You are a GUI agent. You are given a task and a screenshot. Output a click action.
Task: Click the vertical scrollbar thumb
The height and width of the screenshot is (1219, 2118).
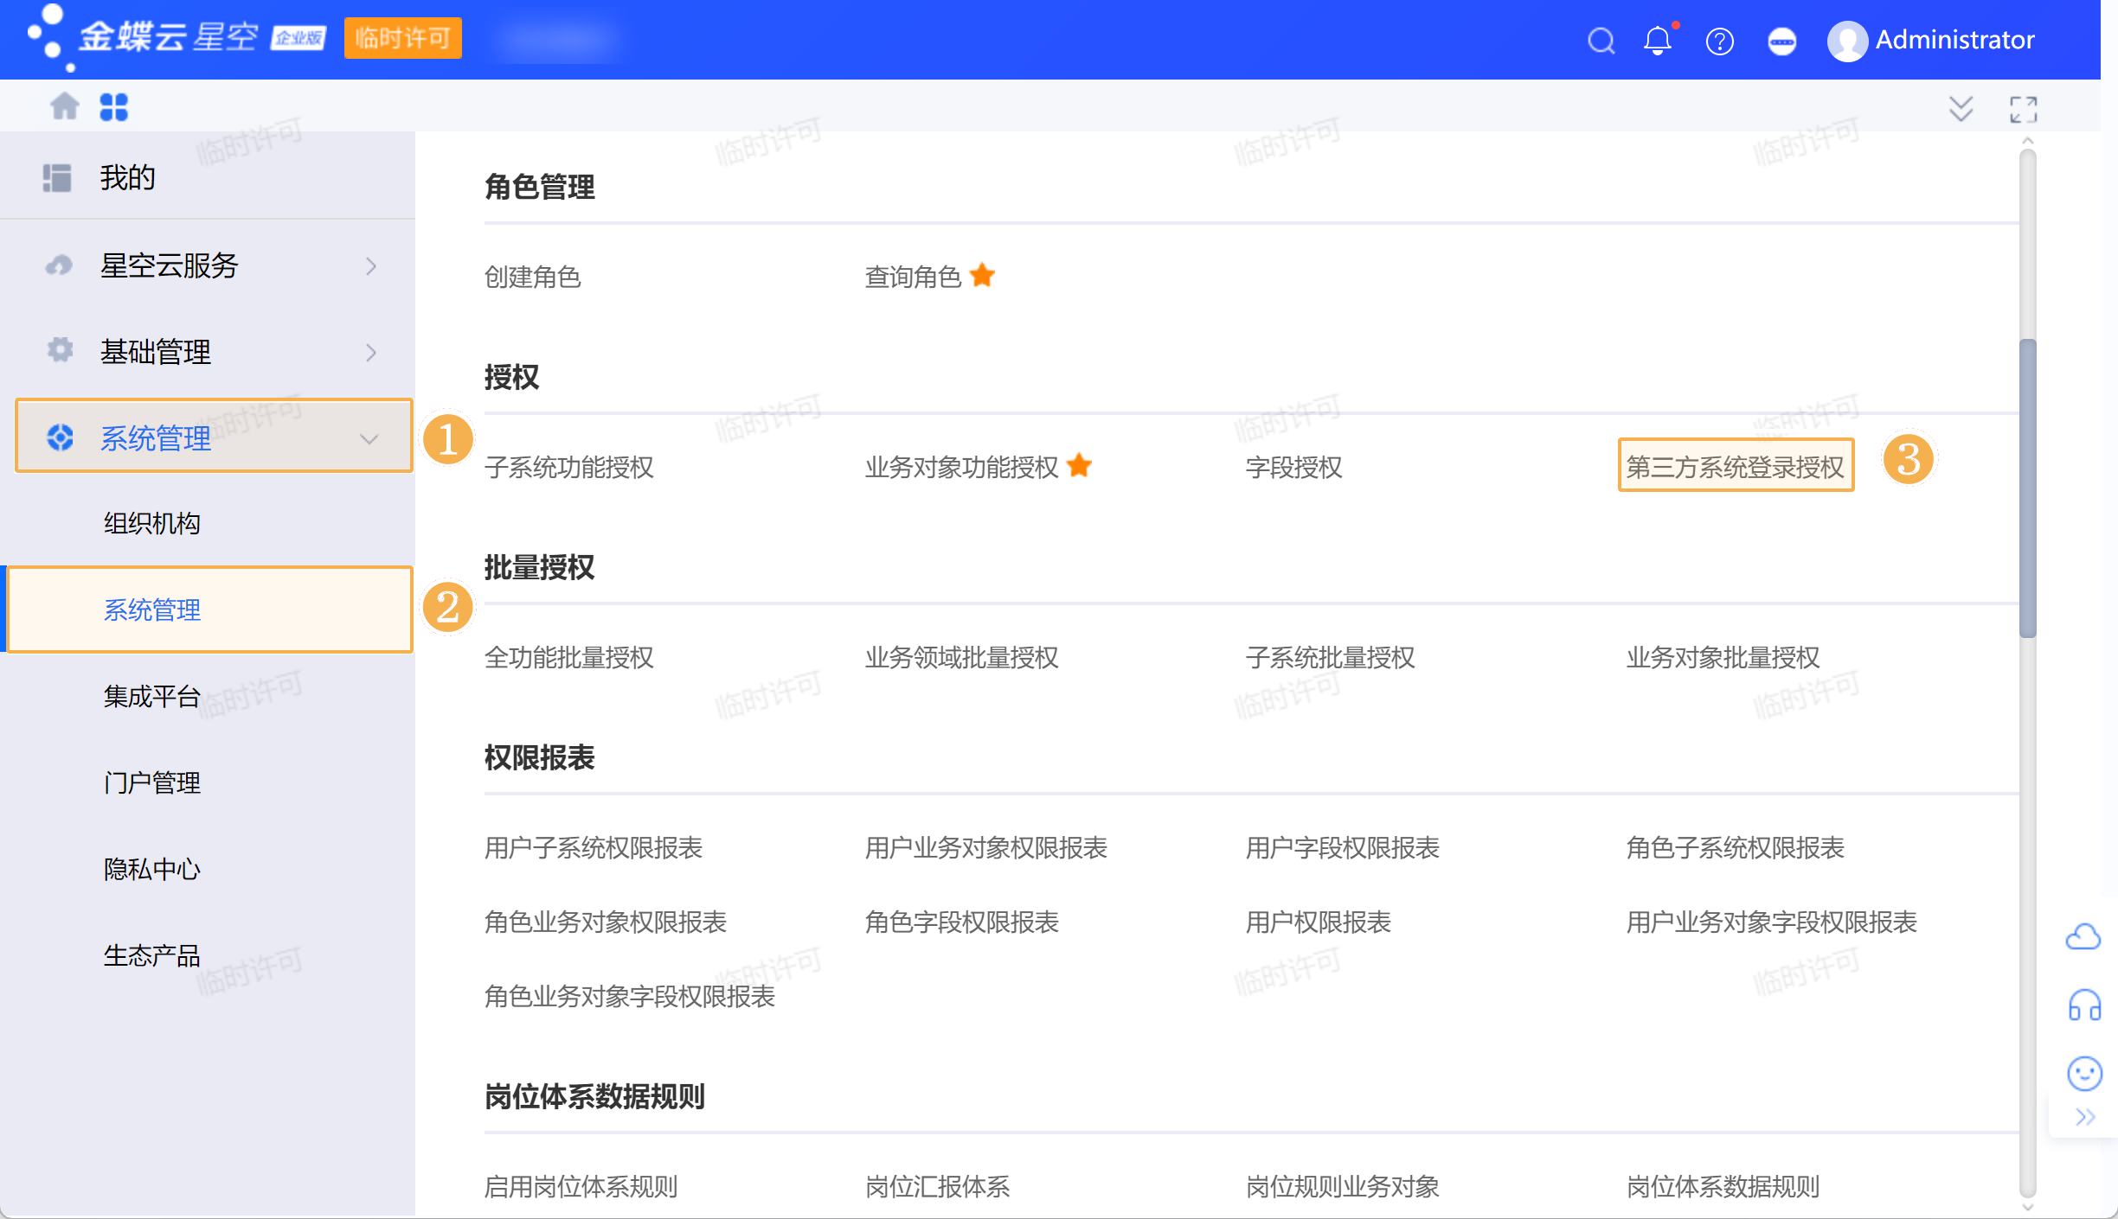click(x=2027, y=488)
